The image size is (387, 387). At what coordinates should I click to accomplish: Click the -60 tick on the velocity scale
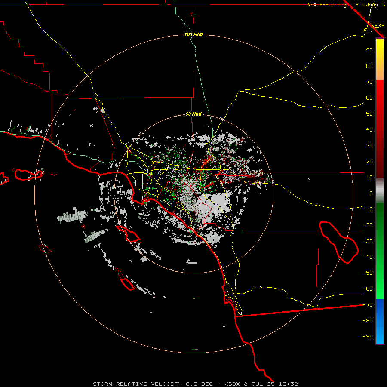pyautogui.click(x=368, y=289)
